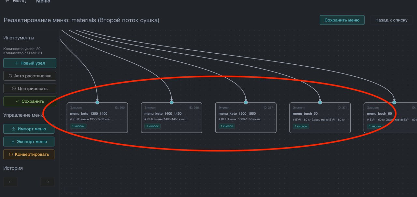Viewport: 417px width, 197px height.
Task: Click the redo arrow under История
Action: [47, 182]
